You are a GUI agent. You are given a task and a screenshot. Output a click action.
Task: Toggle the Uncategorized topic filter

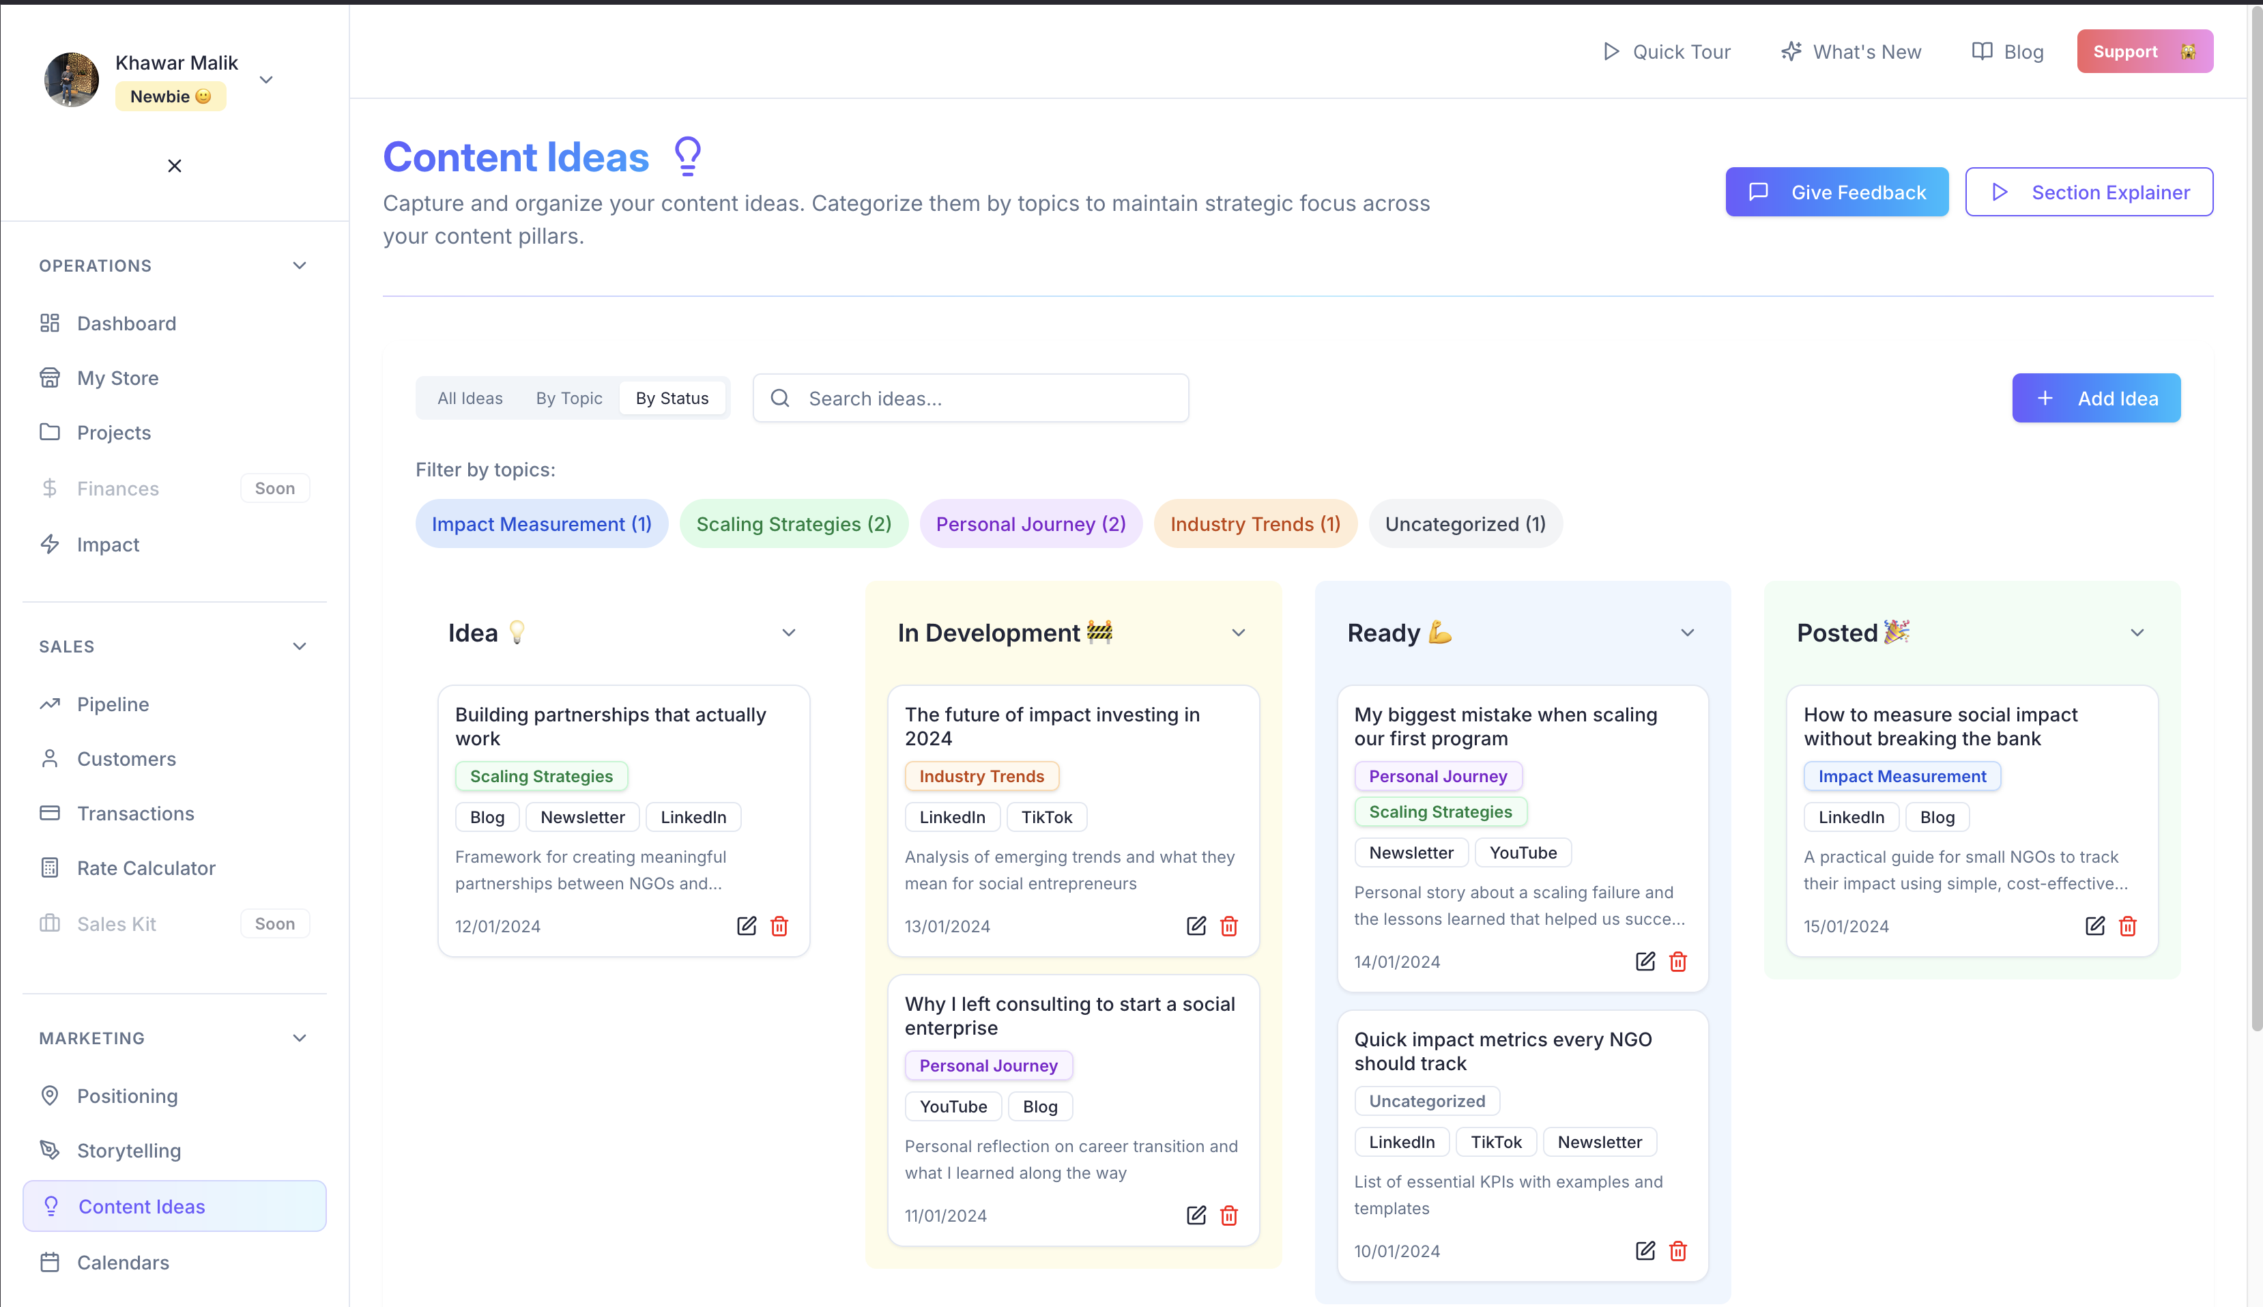1465,524
